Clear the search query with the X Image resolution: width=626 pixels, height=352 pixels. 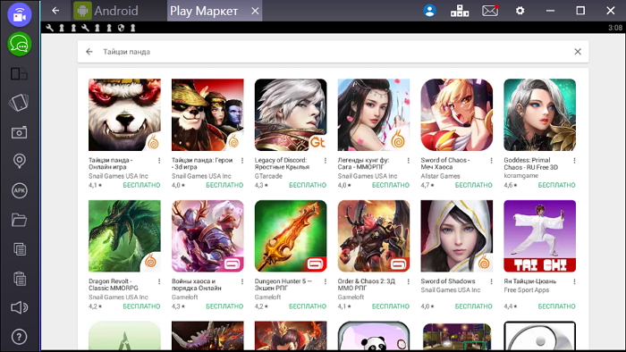(578, 52)
